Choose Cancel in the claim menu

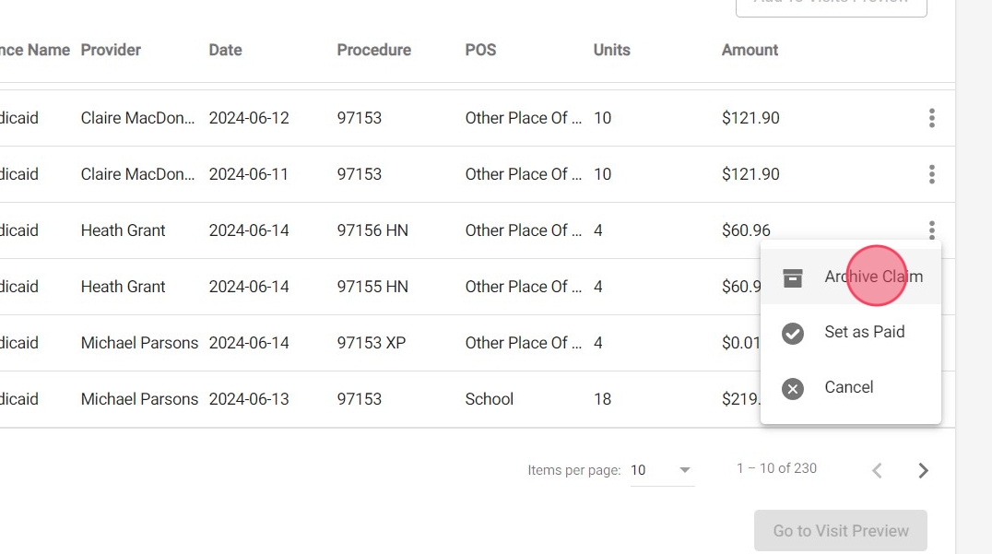[x=848, y=387]
